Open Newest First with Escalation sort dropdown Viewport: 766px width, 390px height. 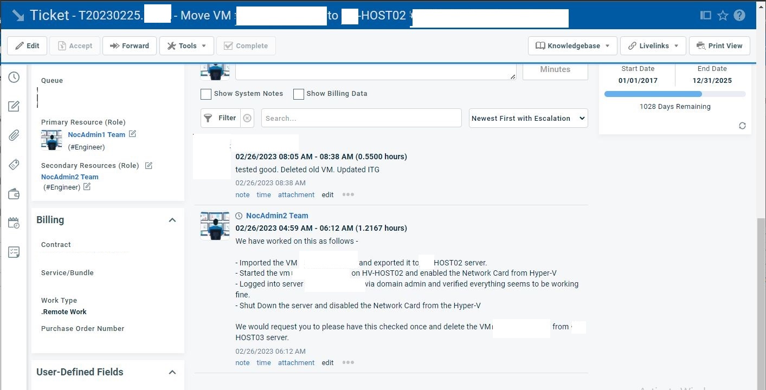(x=528, y=118)
